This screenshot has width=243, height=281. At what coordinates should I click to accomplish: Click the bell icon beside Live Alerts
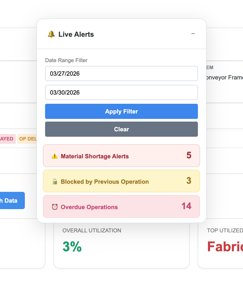51,34
